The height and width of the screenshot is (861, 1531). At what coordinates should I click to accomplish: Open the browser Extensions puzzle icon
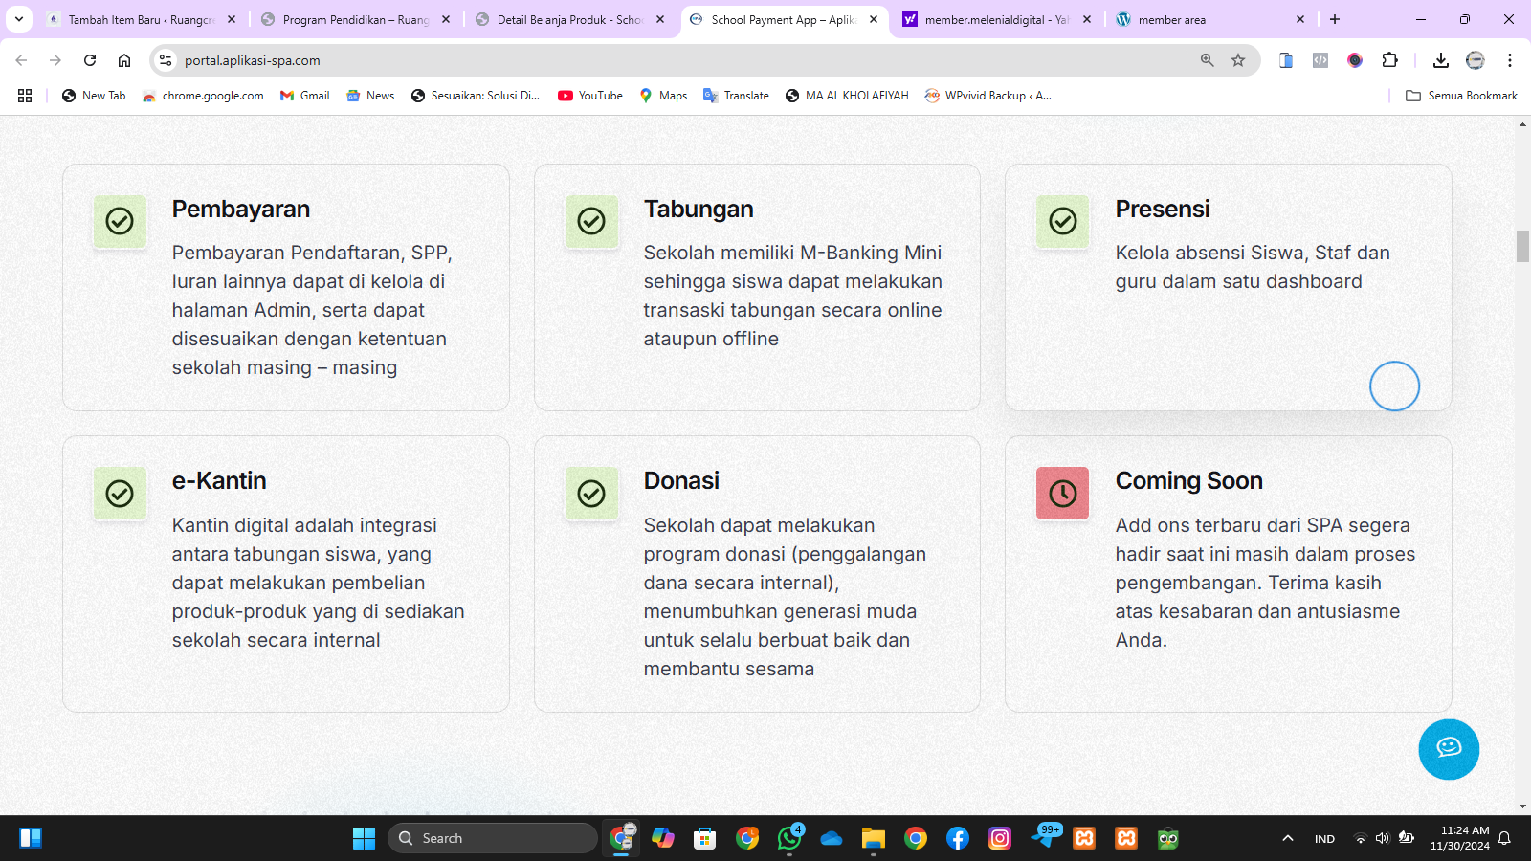[x=1389, y=60]
